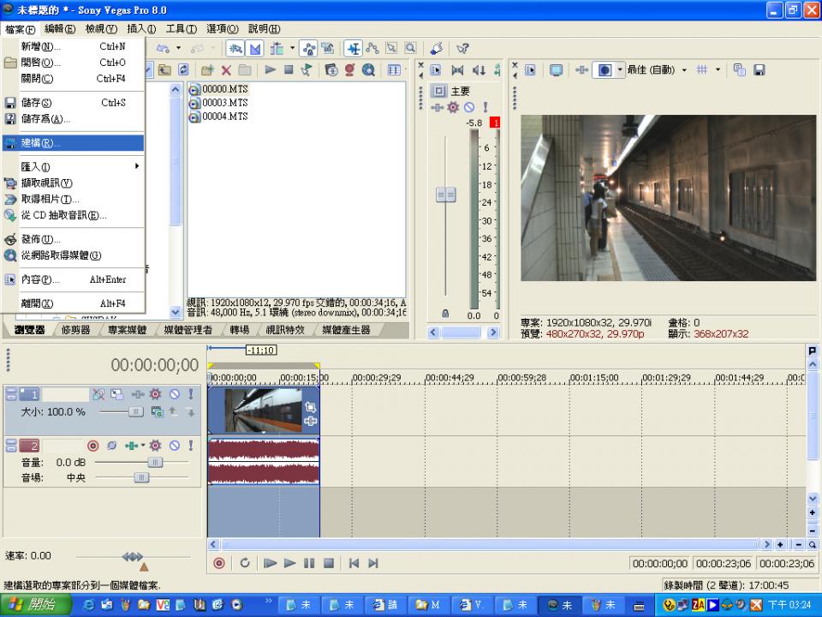Click the Event Pan/Crop icon on video clip
Viewport: 822px width, 617px height.
(x=310, y=408)
